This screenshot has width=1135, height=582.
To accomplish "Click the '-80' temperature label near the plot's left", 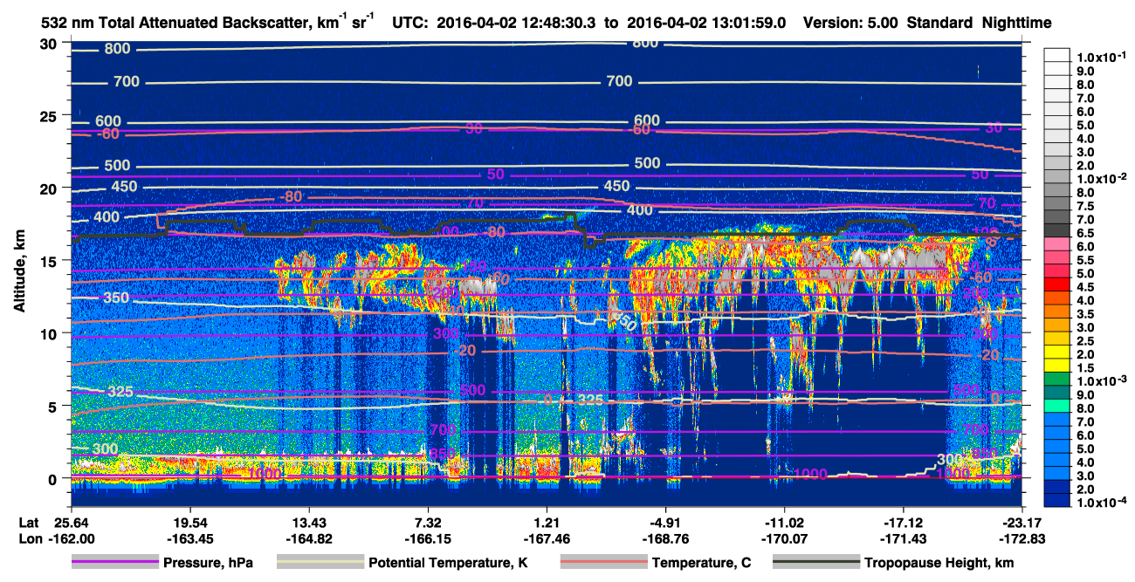I will tap(291, 197).
